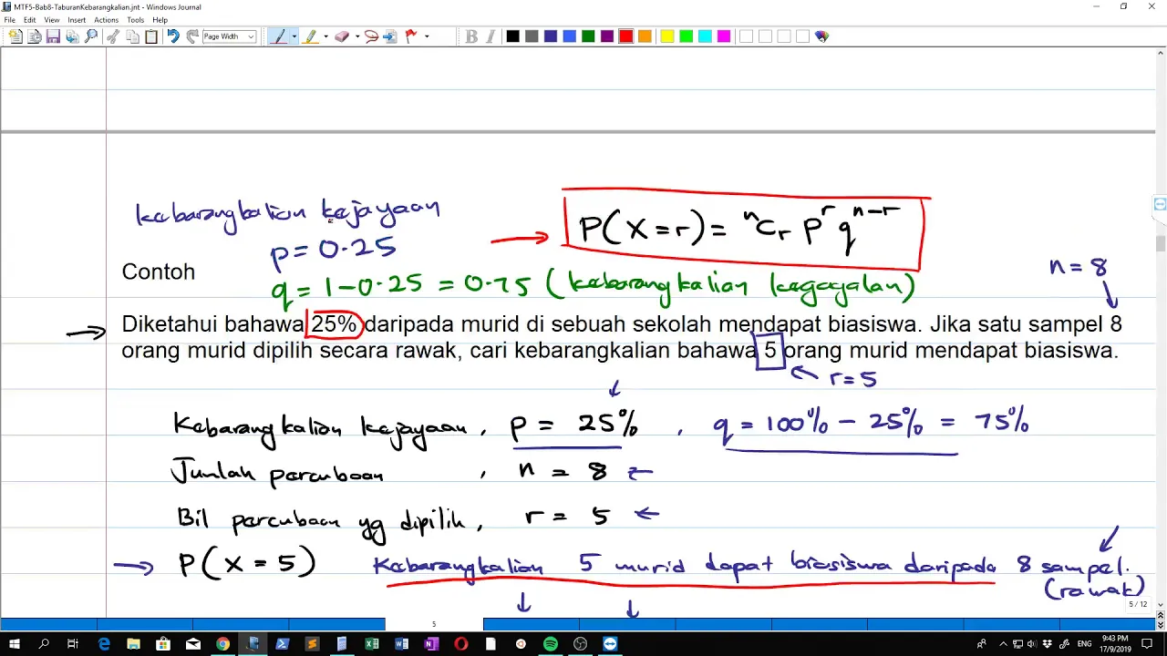Pick the purple ink color swatch
The width and height of the screenshot is (1167, 656).
pyautogui.click(x=607, y=36)
